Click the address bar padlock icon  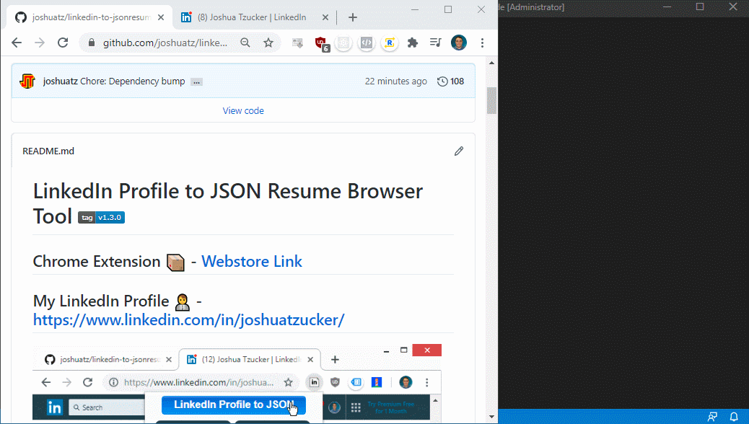[x=91, y=43]
